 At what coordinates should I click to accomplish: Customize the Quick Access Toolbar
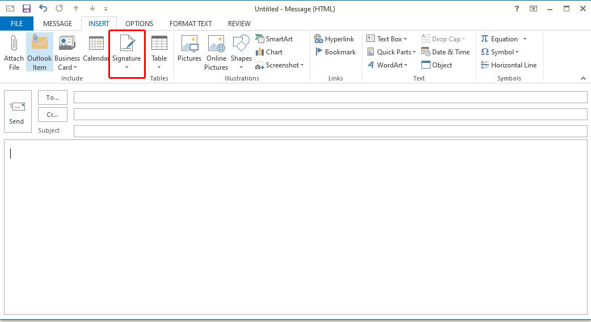tap(106, 9)
